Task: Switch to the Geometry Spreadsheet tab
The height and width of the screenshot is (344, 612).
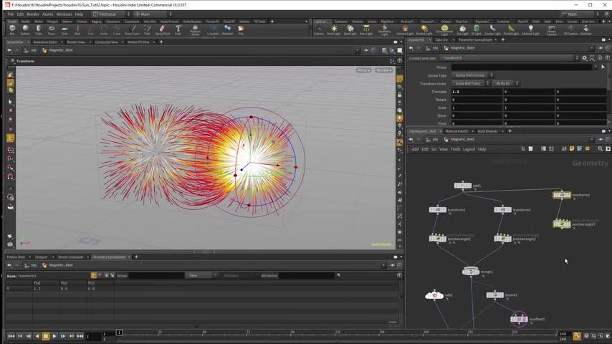Action: [110, 257]
